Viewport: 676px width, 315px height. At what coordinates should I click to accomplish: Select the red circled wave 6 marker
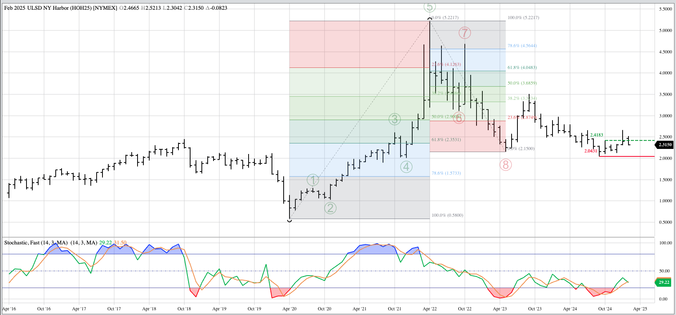coord(459,118)
